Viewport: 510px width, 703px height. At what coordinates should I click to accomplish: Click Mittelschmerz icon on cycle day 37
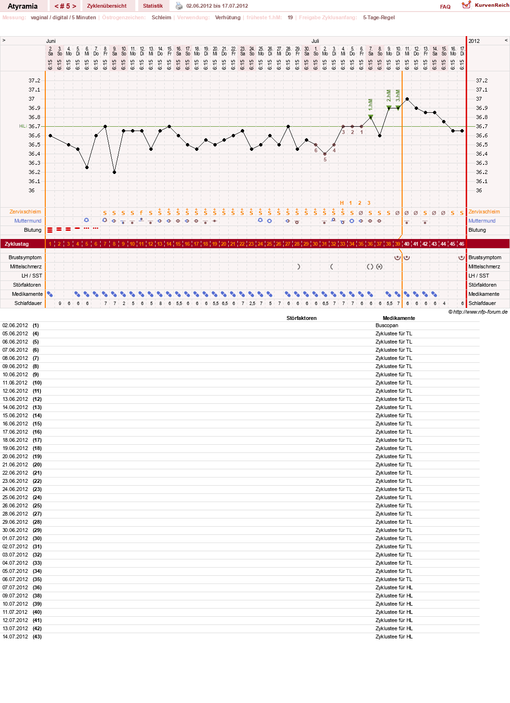(379, 266)
